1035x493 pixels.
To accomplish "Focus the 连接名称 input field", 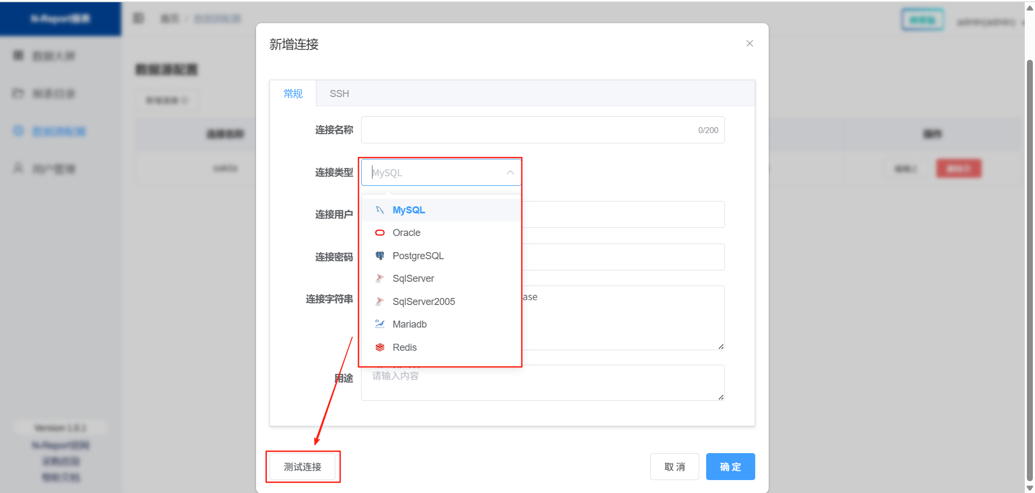I will point(528,130).
